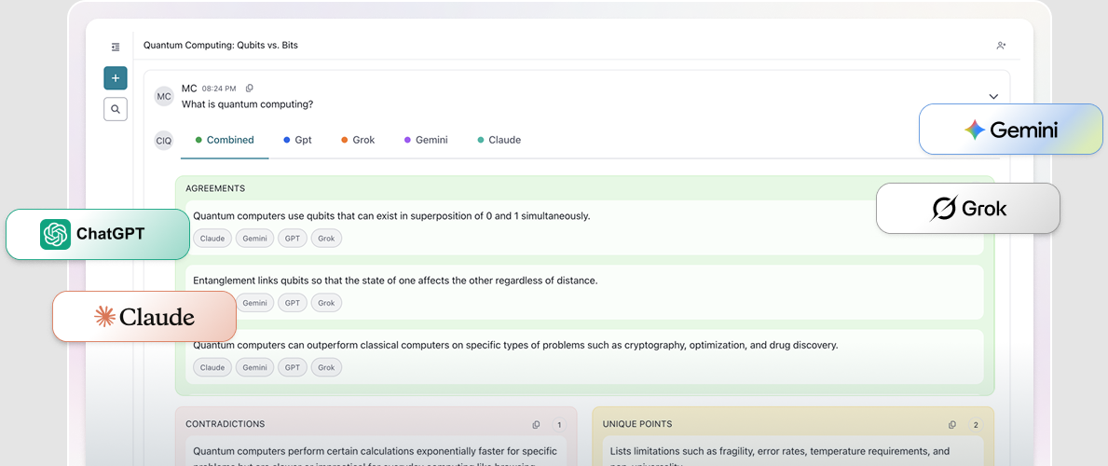Click Claude chip under the outperform classical statement
Screen dimensions: 1108x466
coord(212,367)
